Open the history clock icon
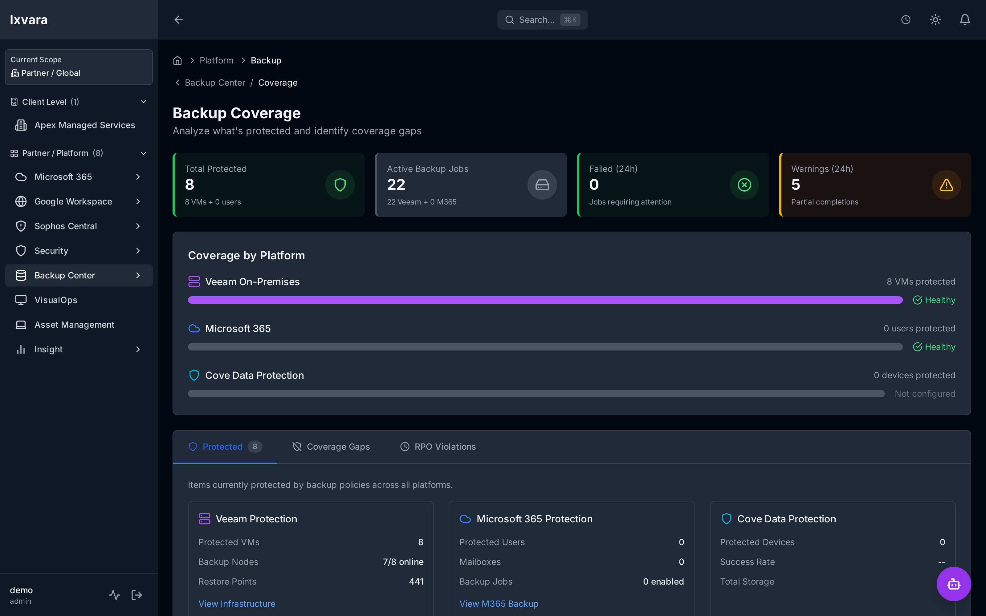Viewport: 986px width, 616px height. pos(906,19)
